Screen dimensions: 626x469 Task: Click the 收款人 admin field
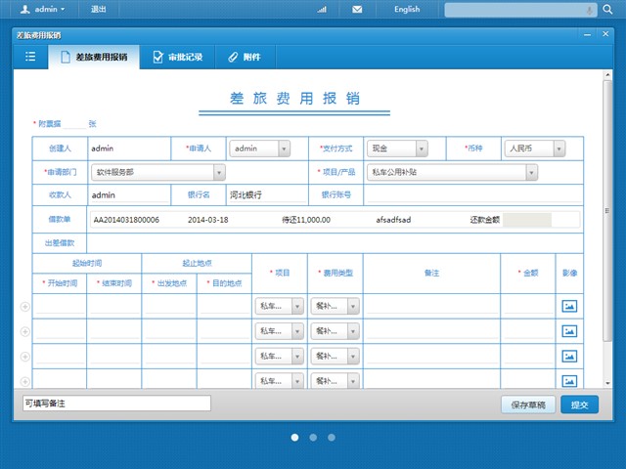(129, 195)
